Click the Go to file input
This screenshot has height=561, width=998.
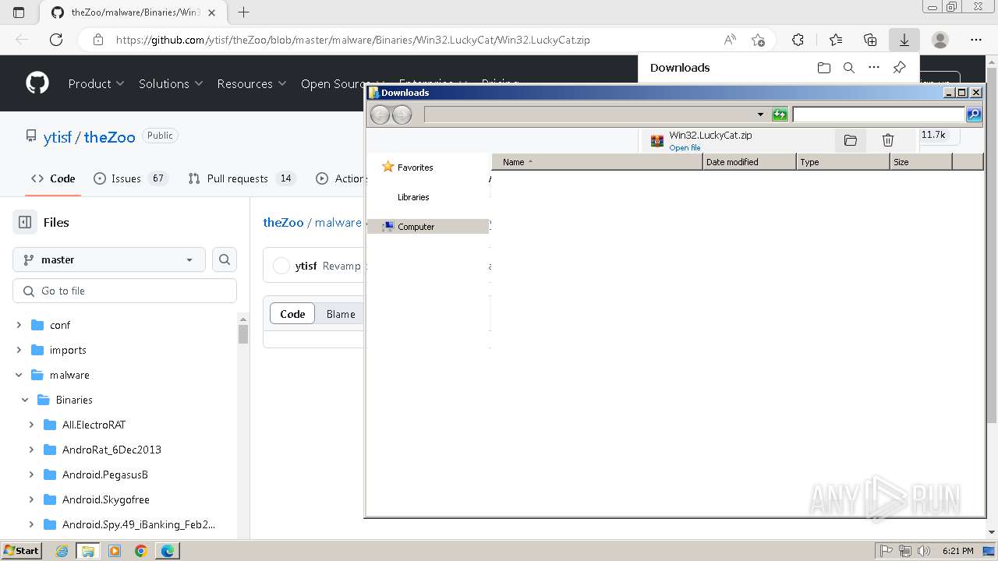(x=125, y=291)
